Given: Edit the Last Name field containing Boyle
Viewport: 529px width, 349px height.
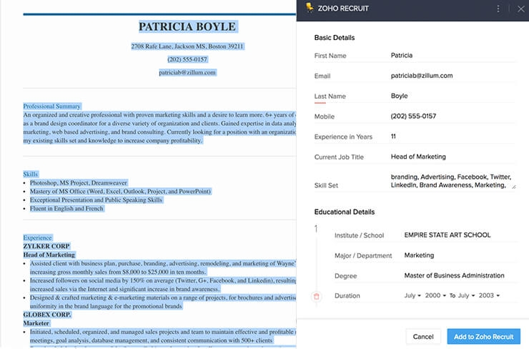Looking at the screenshot, I should coord(453,96).
